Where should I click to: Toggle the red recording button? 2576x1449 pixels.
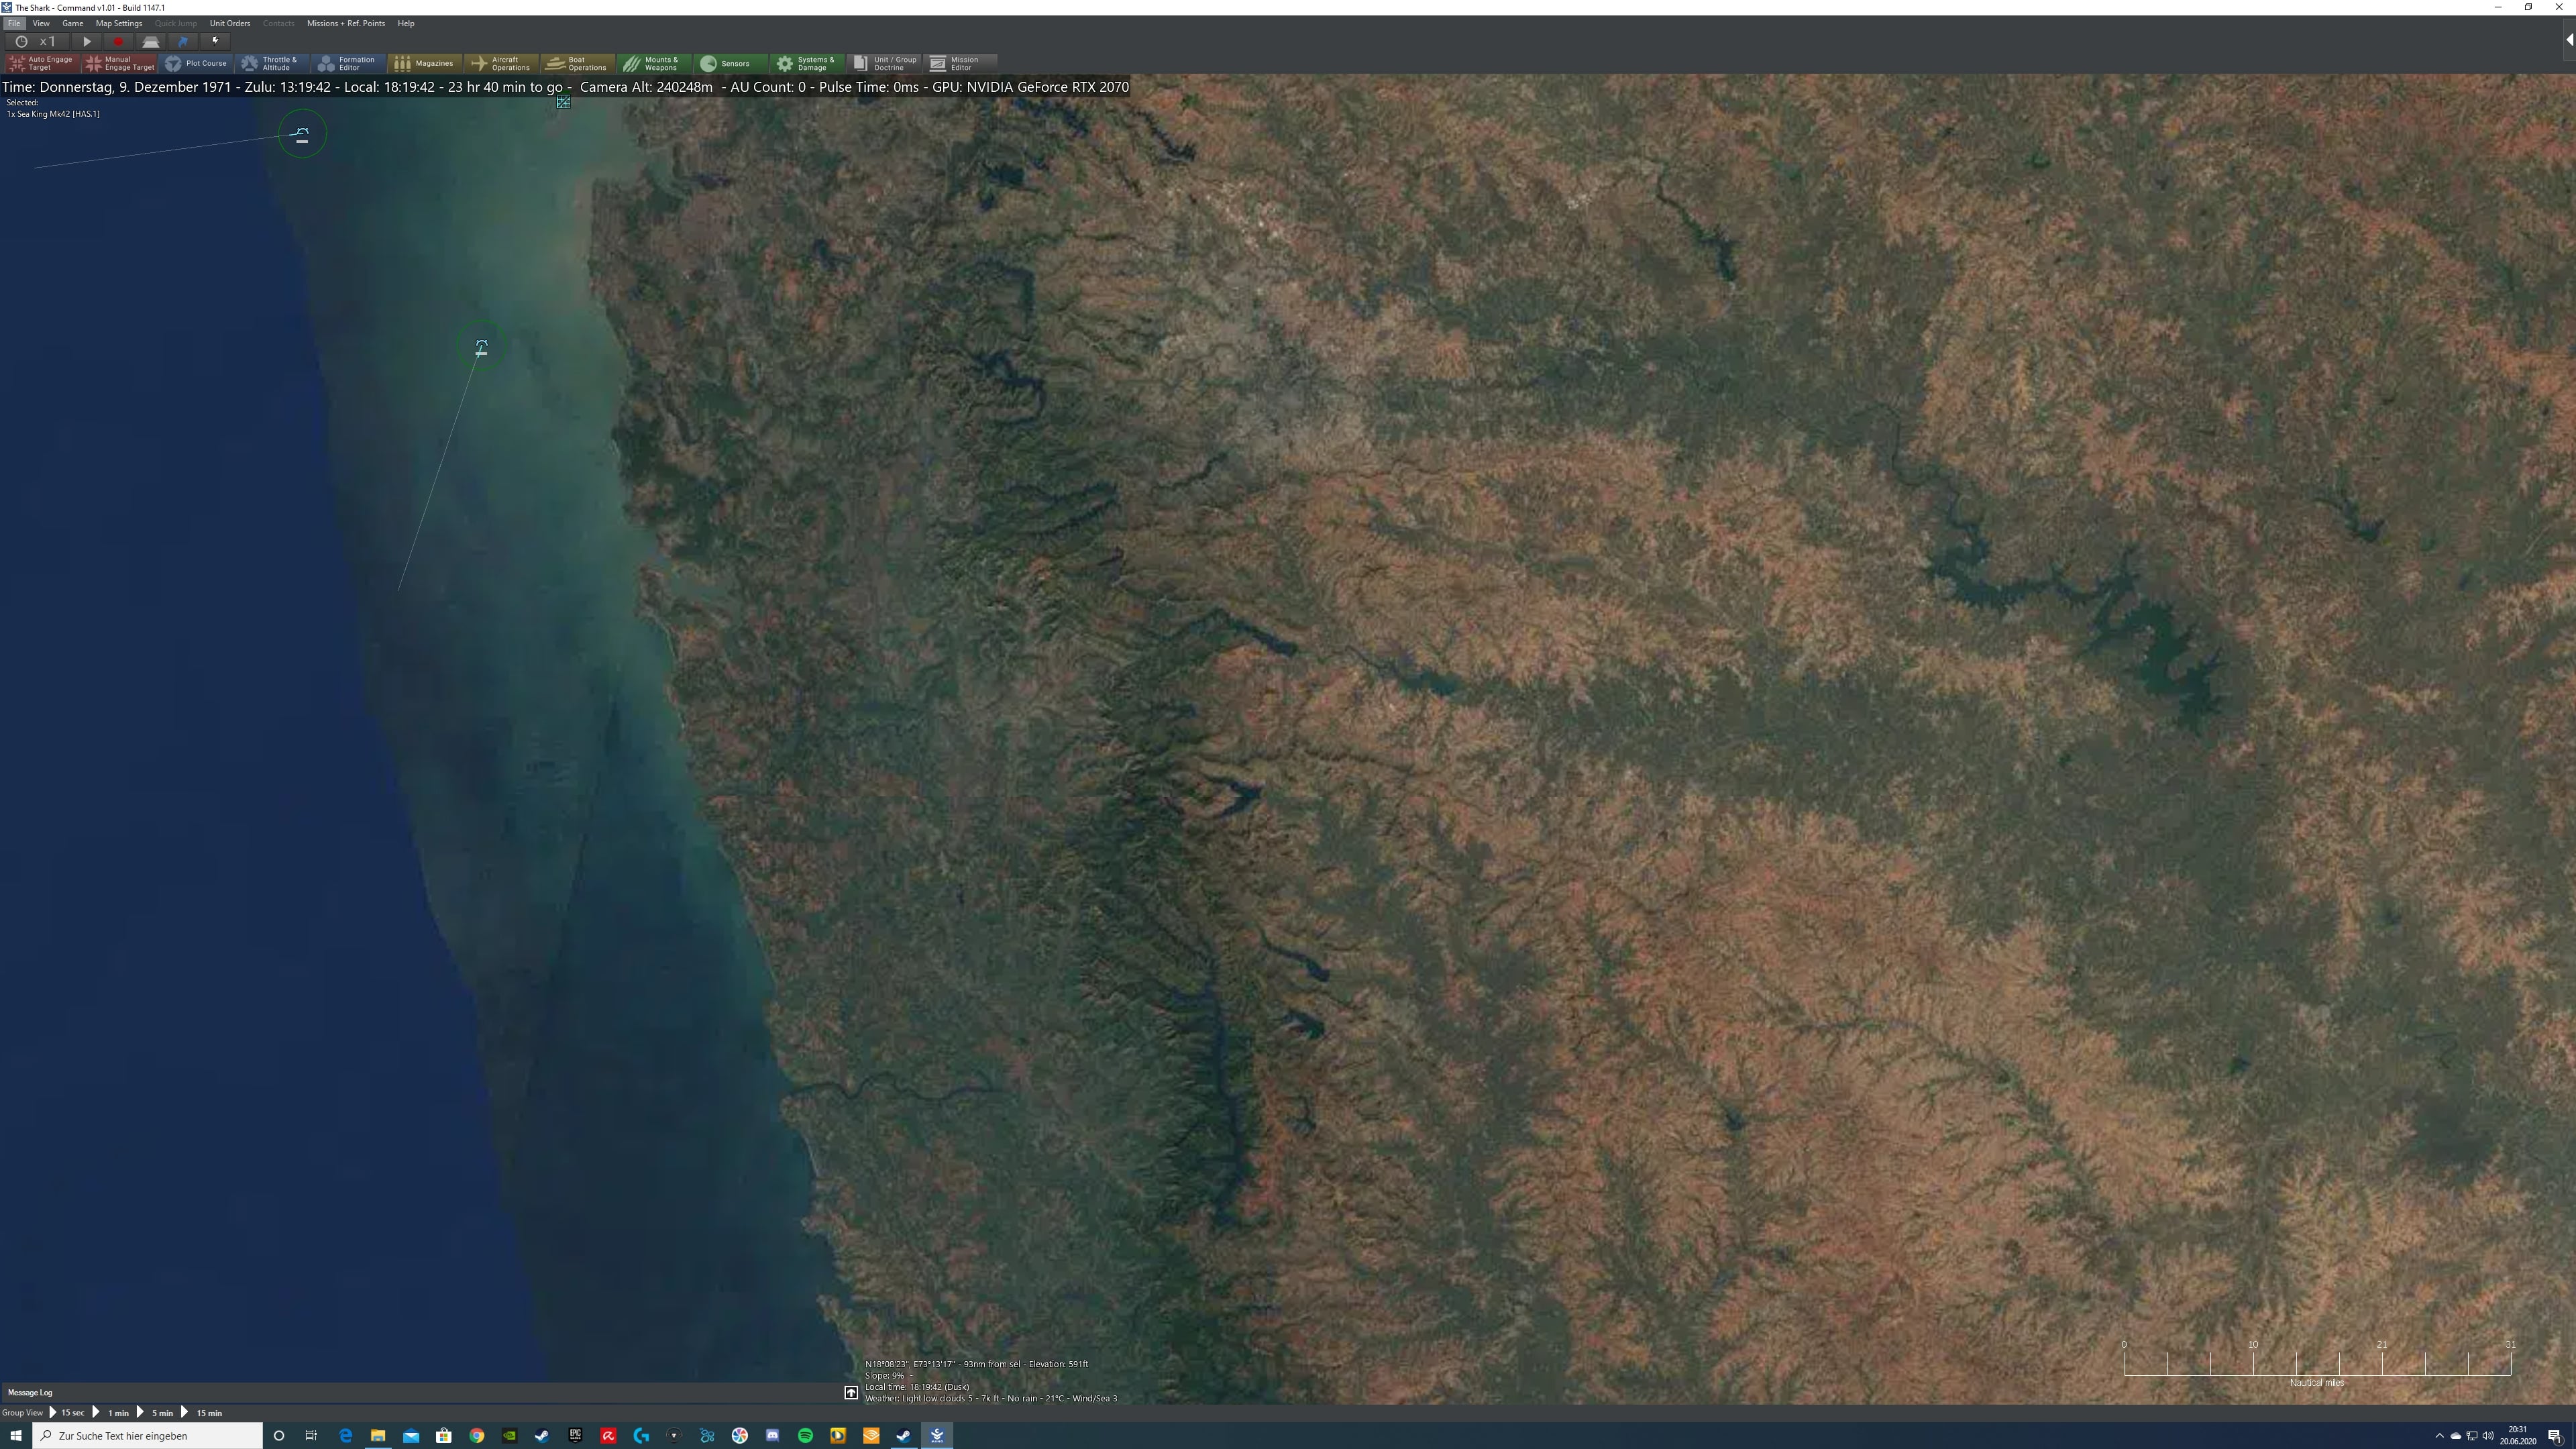coord(118,41)
